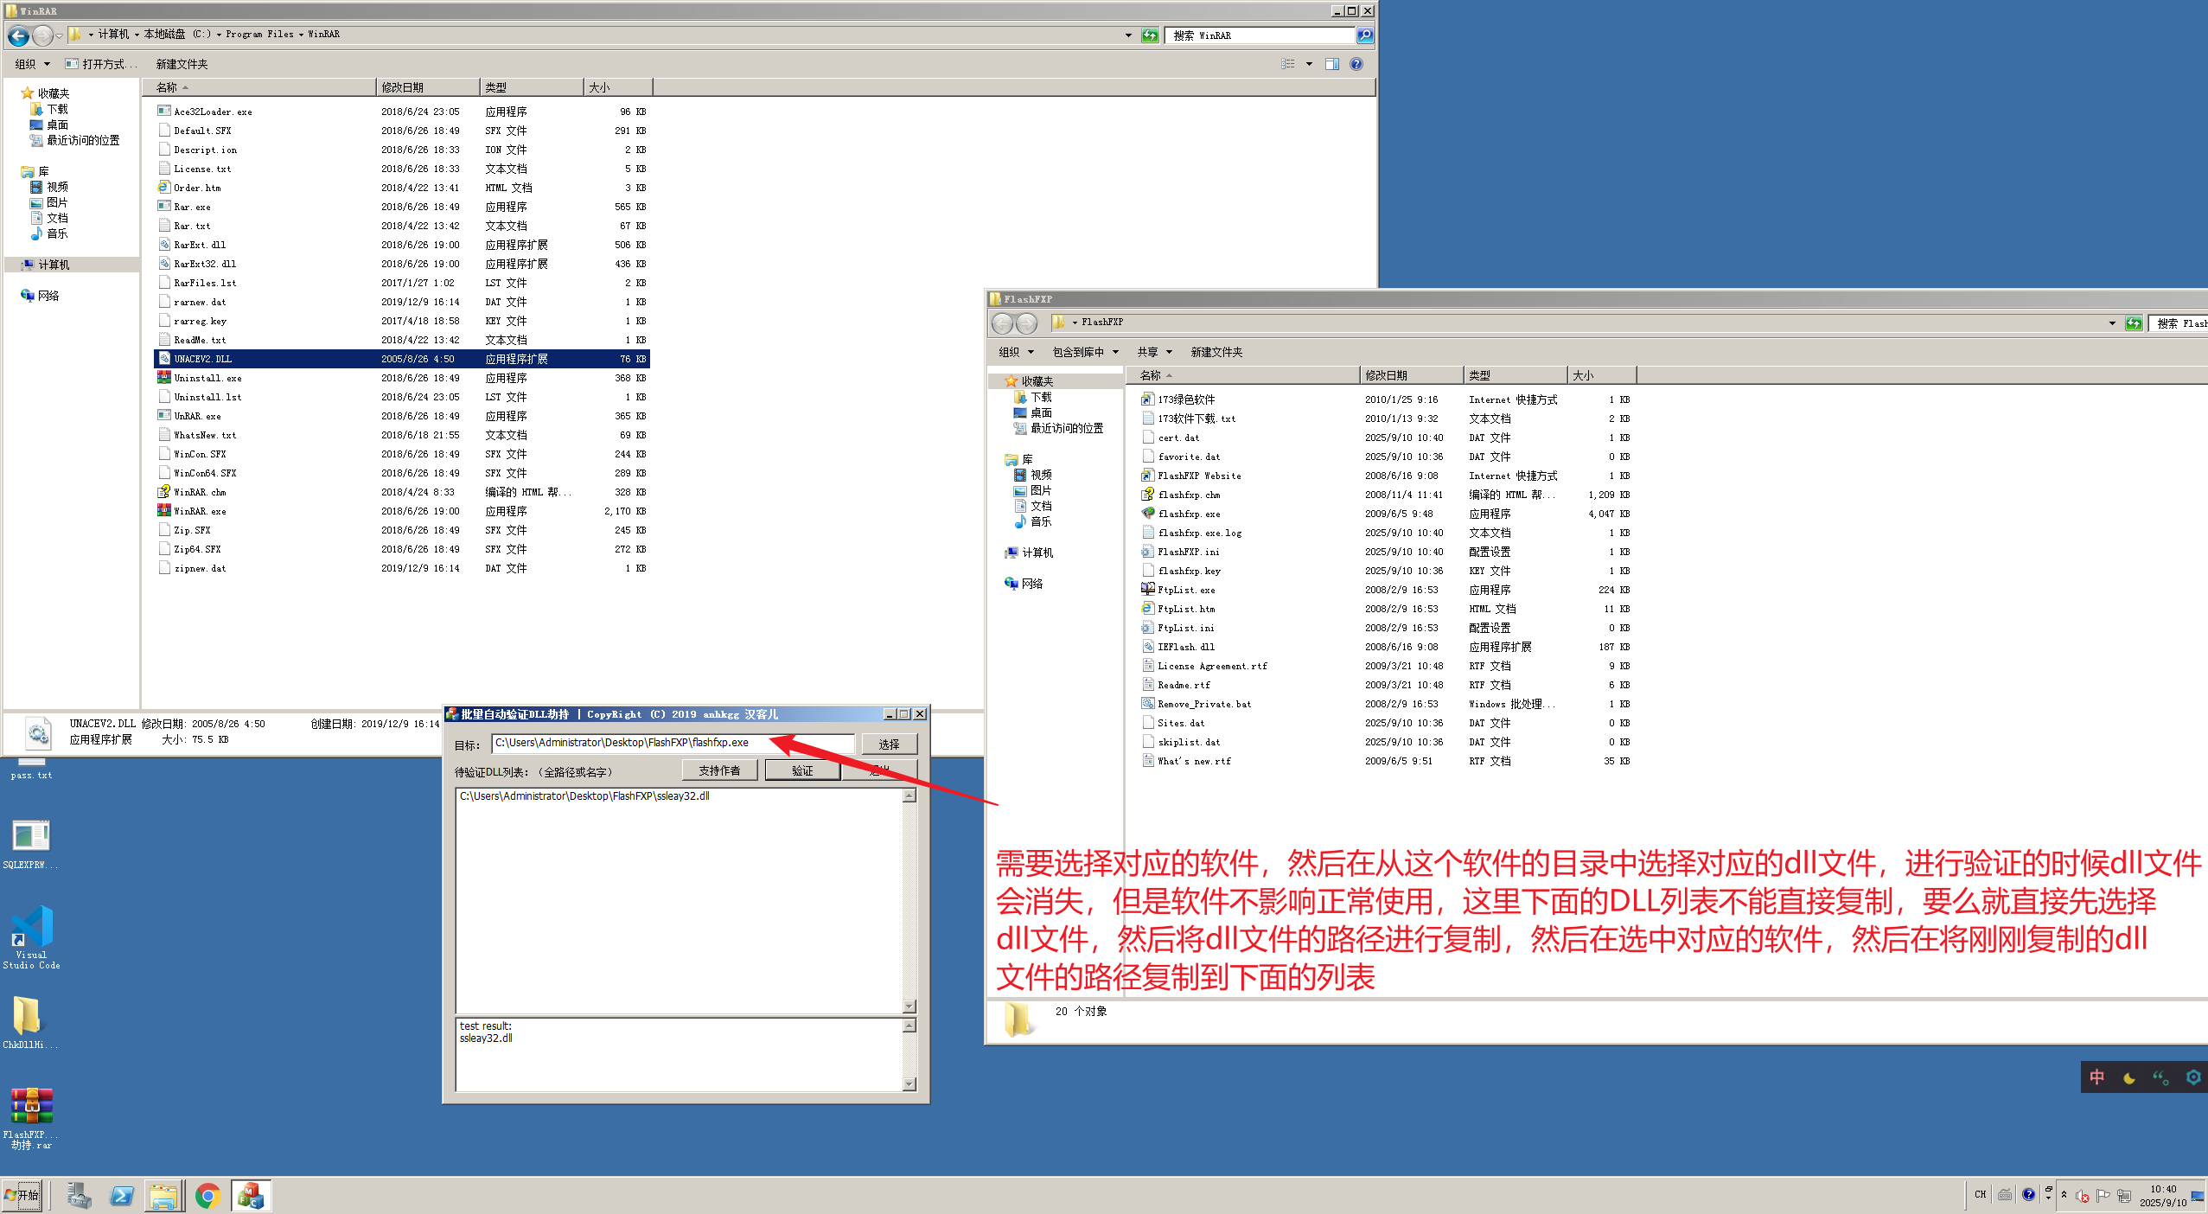Click the back arrow in WinRAR explorer

tap(18, 35)
